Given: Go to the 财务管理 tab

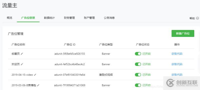Looking at the screenshot, I should coord(69,18).
